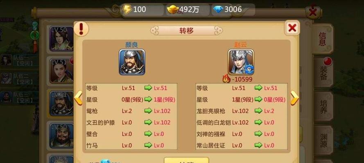364x163 pixels.
Task: Go to next hero with right arrow
Action: (x=294, y=98)
